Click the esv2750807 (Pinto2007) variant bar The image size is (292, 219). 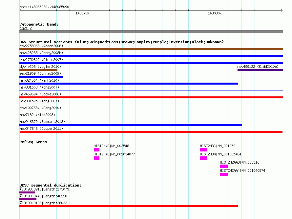coord(151,63)
